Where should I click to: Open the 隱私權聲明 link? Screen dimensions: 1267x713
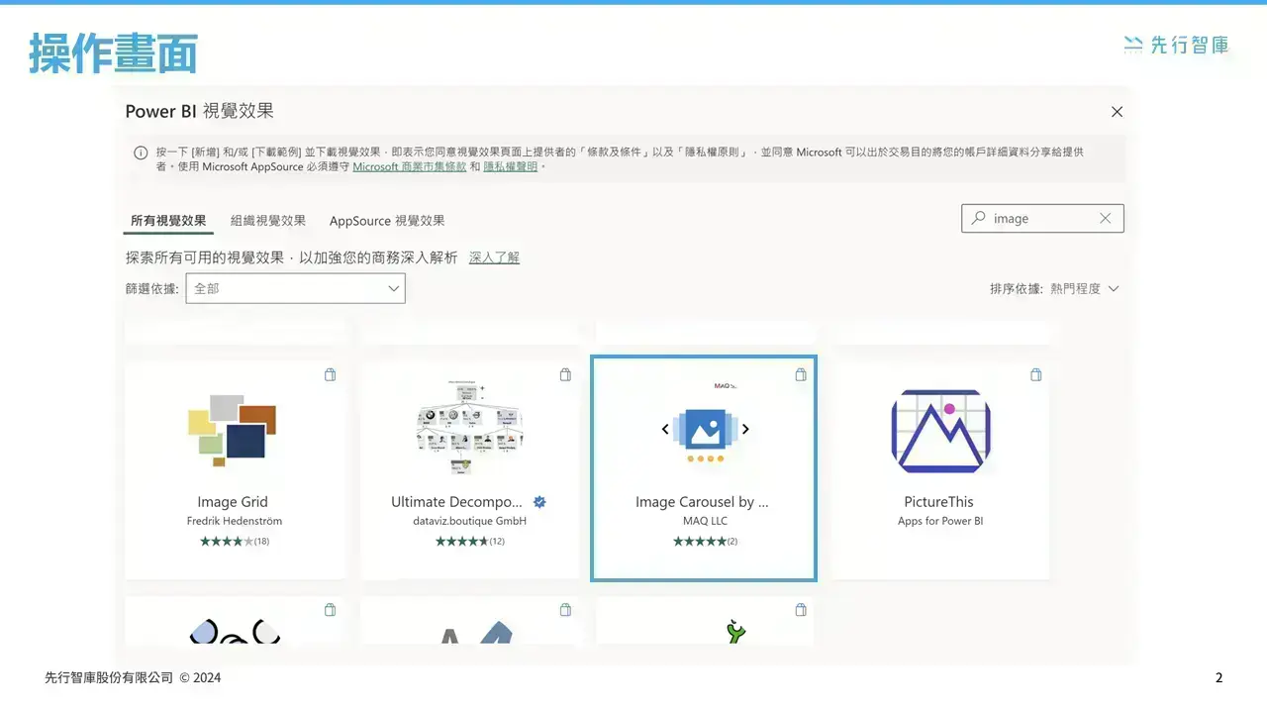[x=511, y=167]
